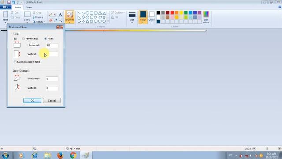Pick the yellow color swatch
Screen dimensions: 282x159
(x=181, y=13)
